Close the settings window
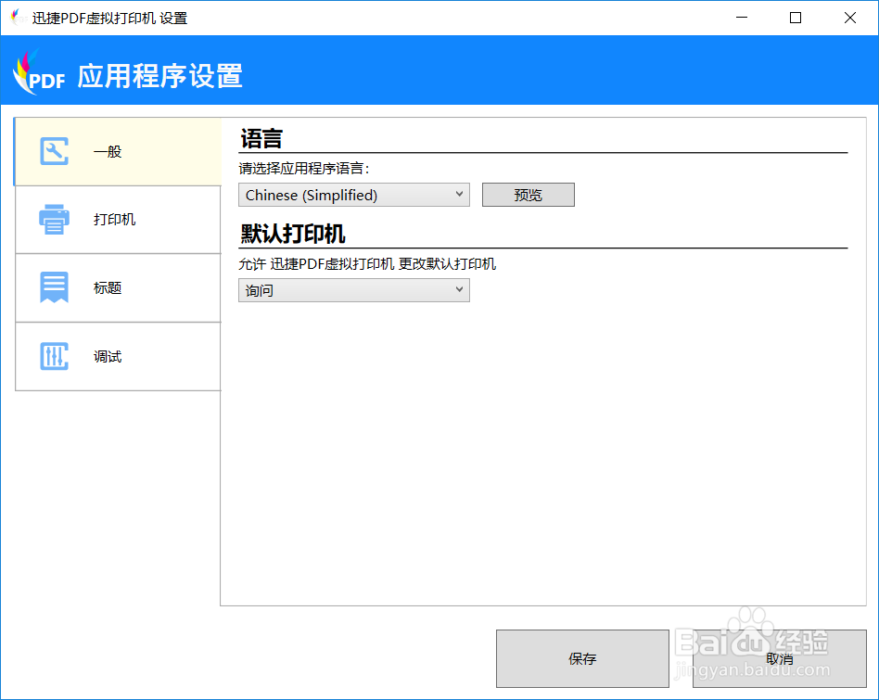The image size is (879, 700). (x=850, y=18)
